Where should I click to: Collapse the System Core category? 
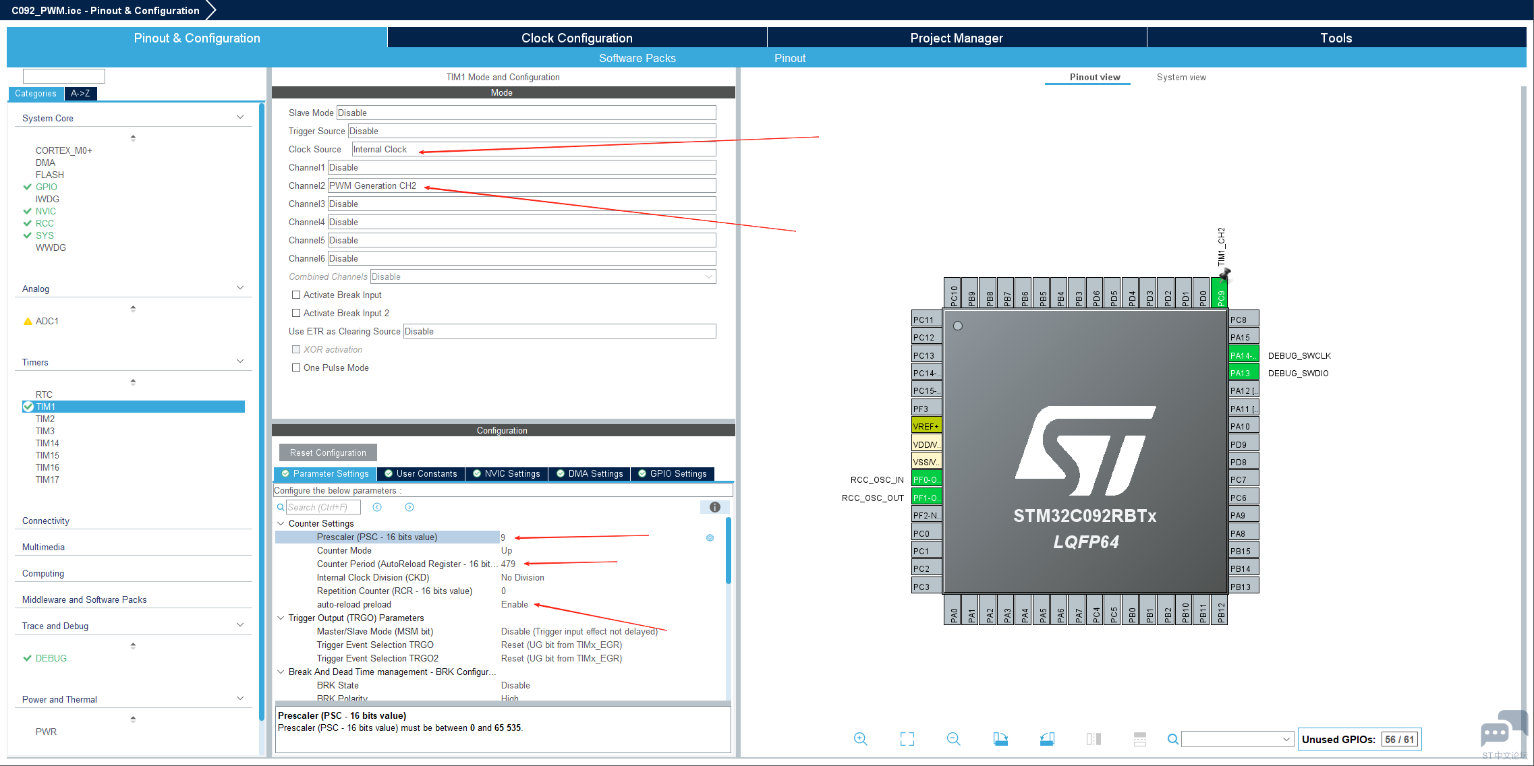point(240,117)
